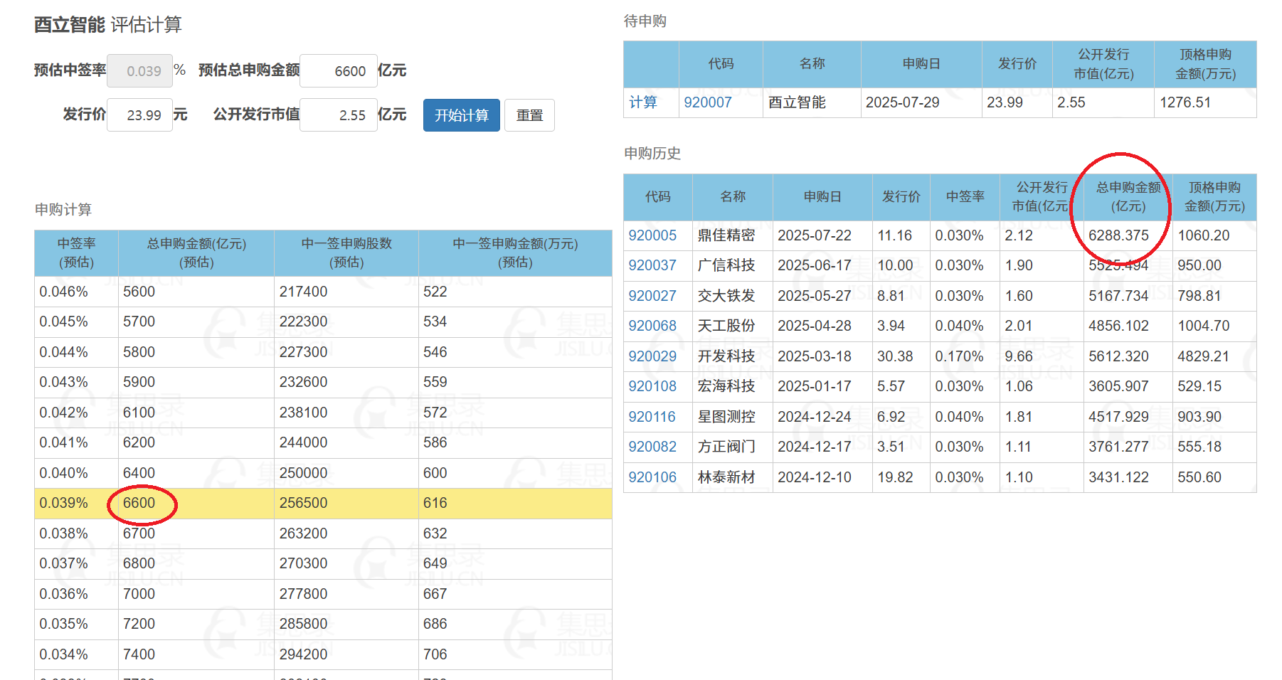
Task: Select the highlighted 0.039% row
Action: 323,504
